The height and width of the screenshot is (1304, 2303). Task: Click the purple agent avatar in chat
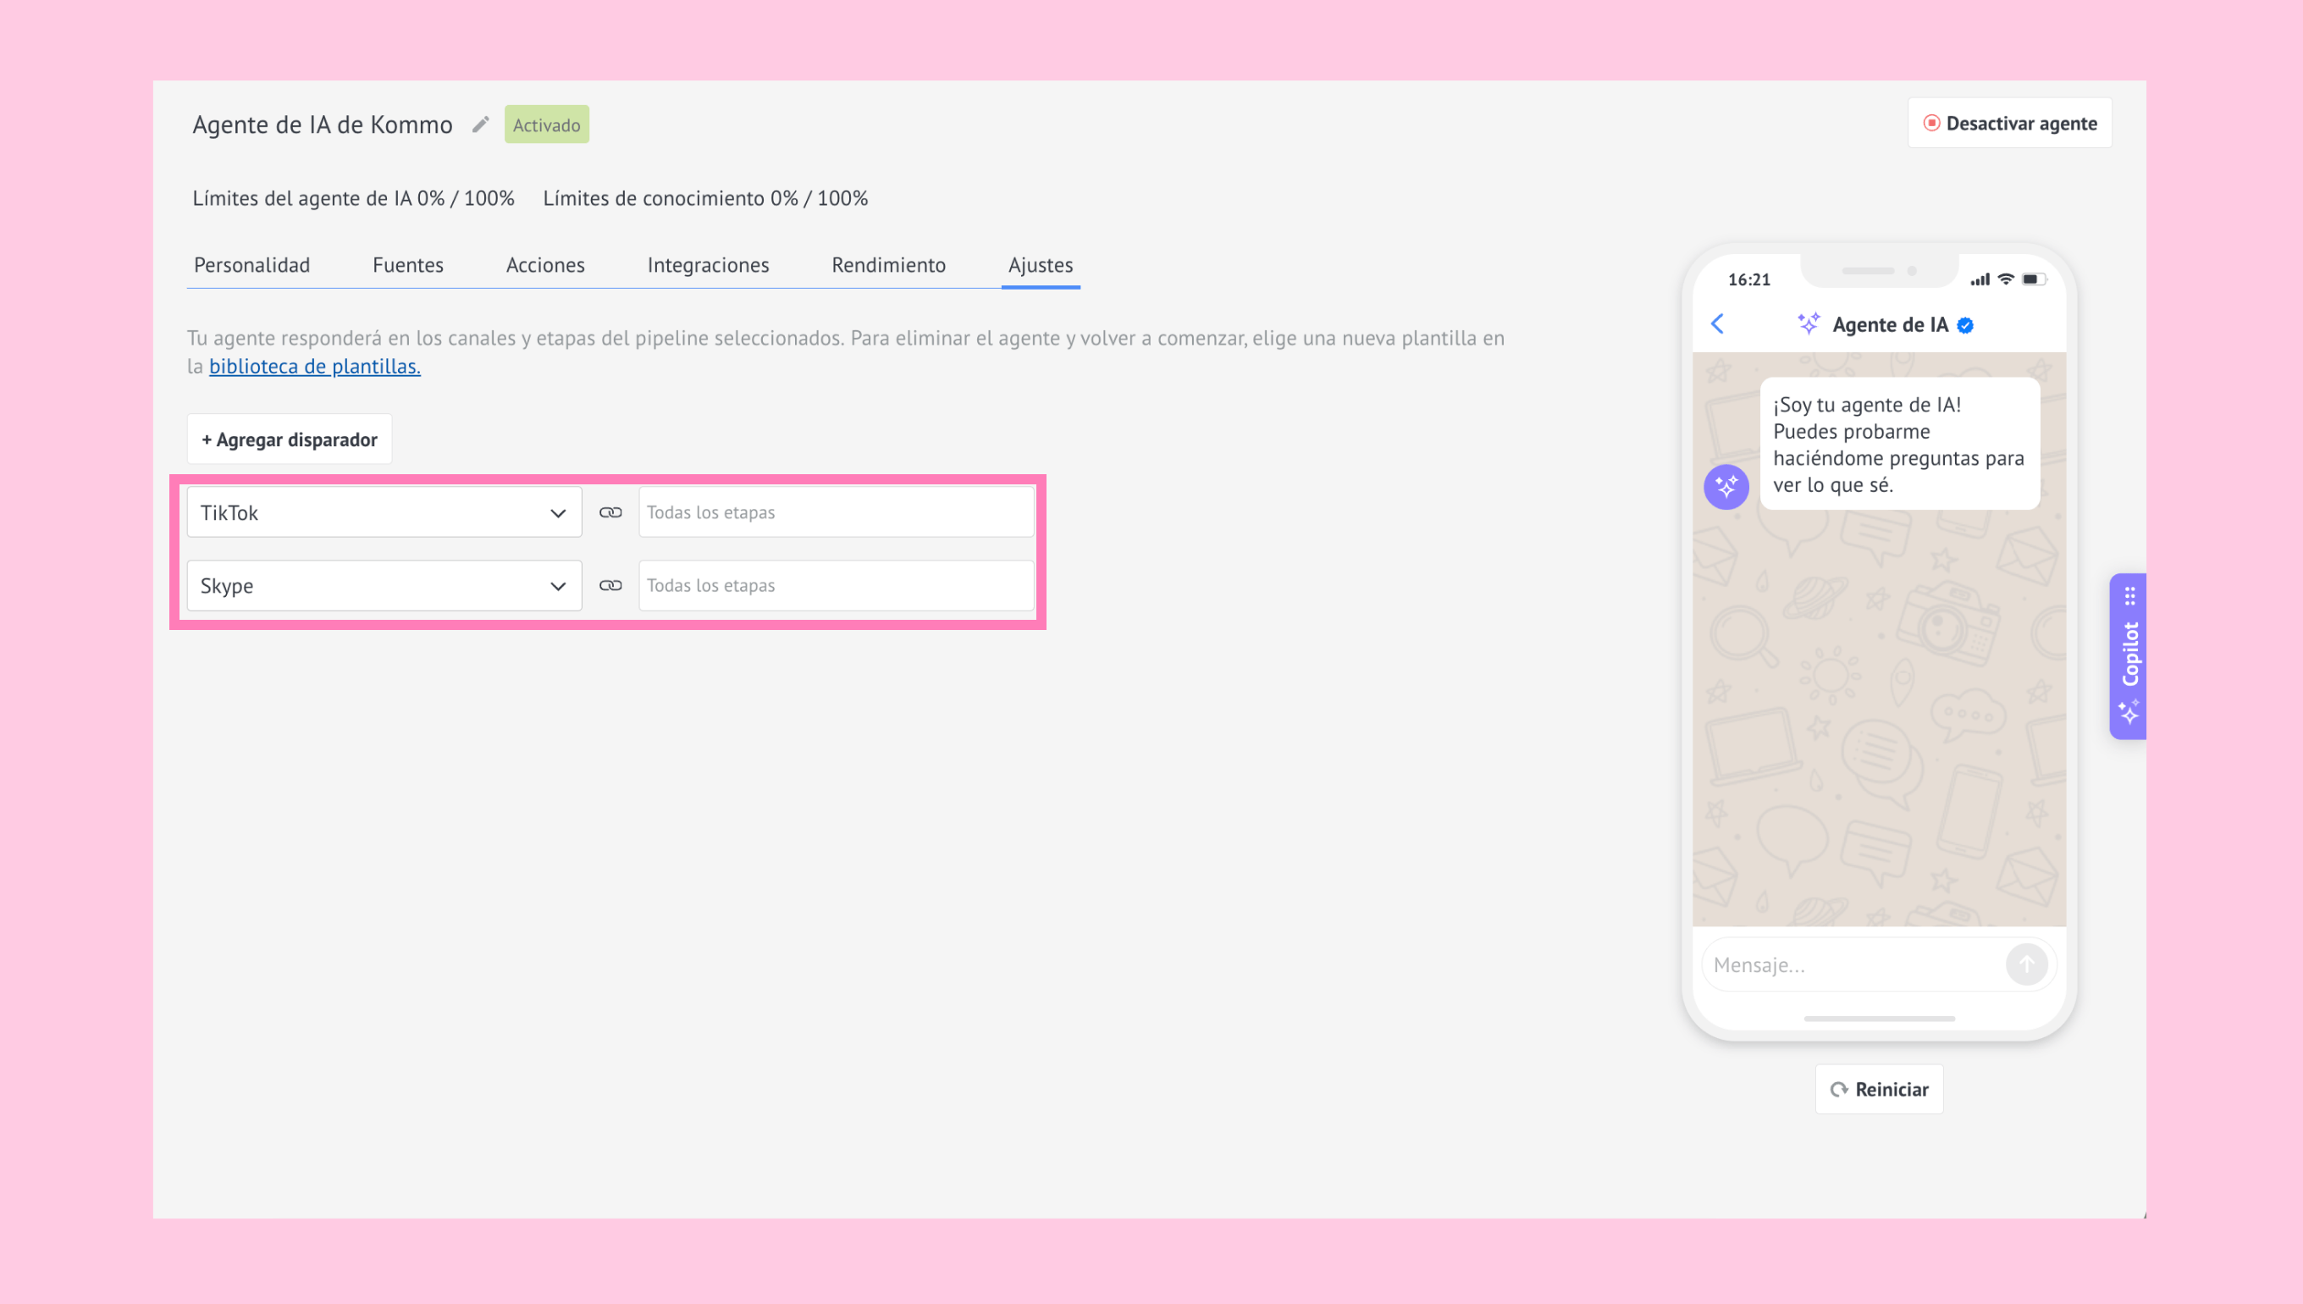tap(1726, 487)
